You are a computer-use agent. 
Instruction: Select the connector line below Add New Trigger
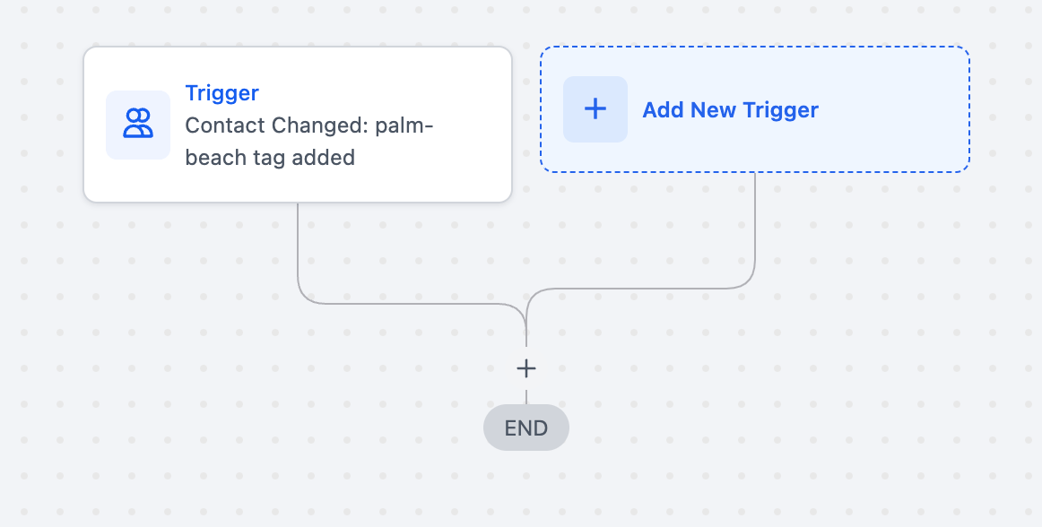[x=755, y=224]
